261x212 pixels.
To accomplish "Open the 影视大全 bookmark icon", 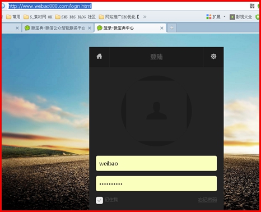I will click(x=232, y=17).
